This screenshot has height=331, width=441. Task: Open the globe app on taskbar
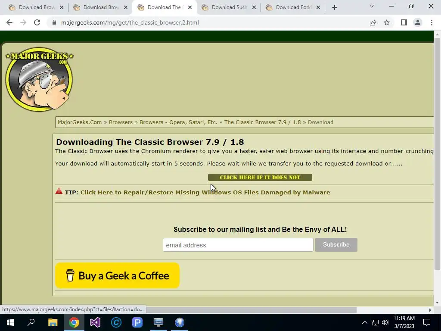tap(180, 322)
